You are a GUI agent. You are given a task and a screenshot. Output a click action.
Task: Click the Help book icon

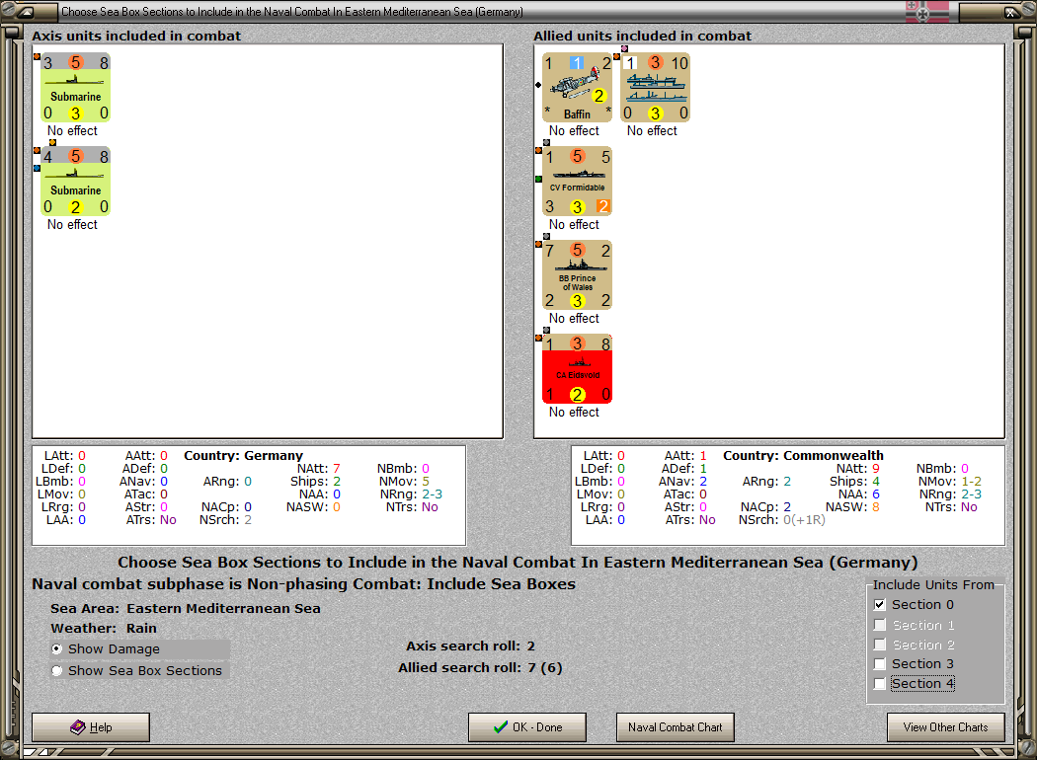tap(78, 727)
